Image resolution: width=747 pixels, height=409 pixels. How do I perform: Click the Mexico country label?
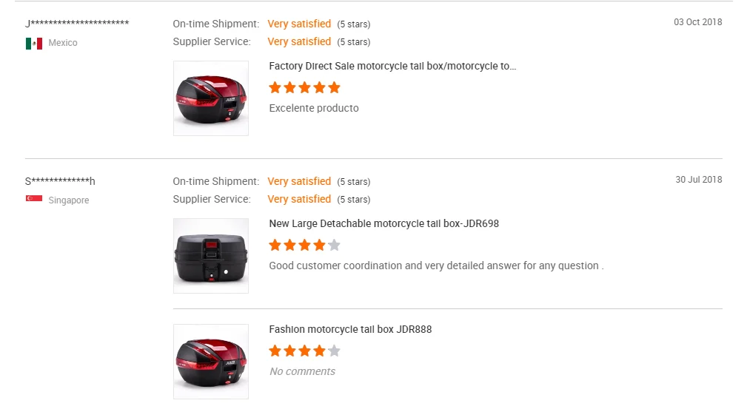pos(63,43)
